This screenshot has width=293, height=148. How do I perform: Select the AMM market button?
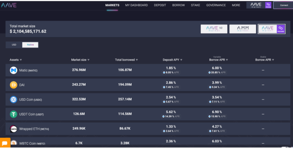243,29
